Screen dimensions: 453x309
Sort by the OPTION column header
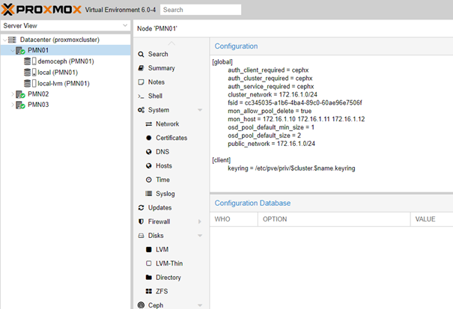pyautogui.click(x=334, y=219)
